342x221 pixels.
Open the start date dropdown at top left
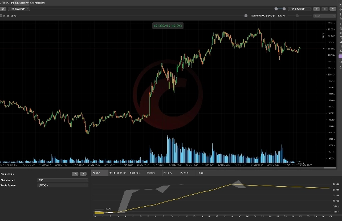[x=19, y=9]
